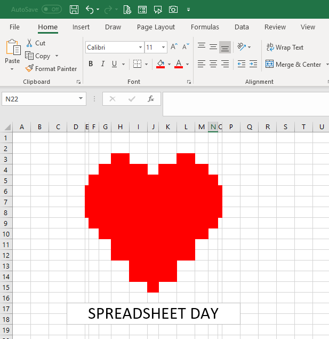Click the SPREADSHEET DAY merged cell
The height and width of the screenshot is (339, 329).
(154, 313)
